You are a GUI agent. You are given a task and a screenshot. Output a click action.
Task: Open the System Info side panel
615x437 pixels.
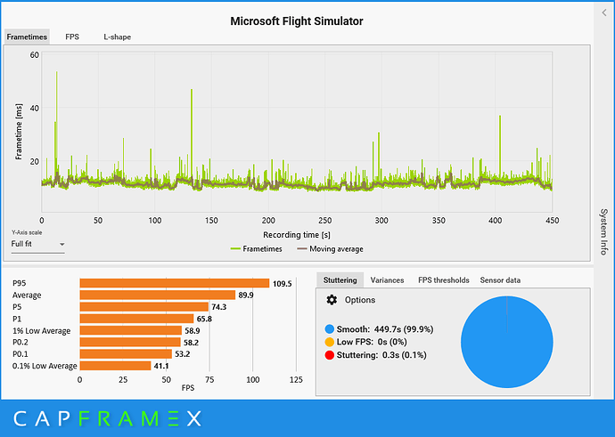[604, 231]
